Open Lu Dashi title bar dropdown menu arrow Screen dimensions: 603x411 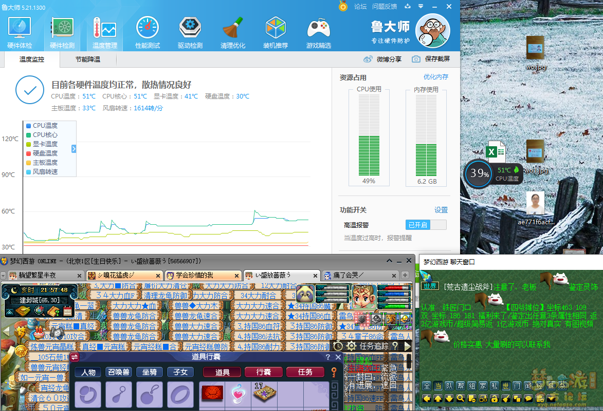[421, 6]
